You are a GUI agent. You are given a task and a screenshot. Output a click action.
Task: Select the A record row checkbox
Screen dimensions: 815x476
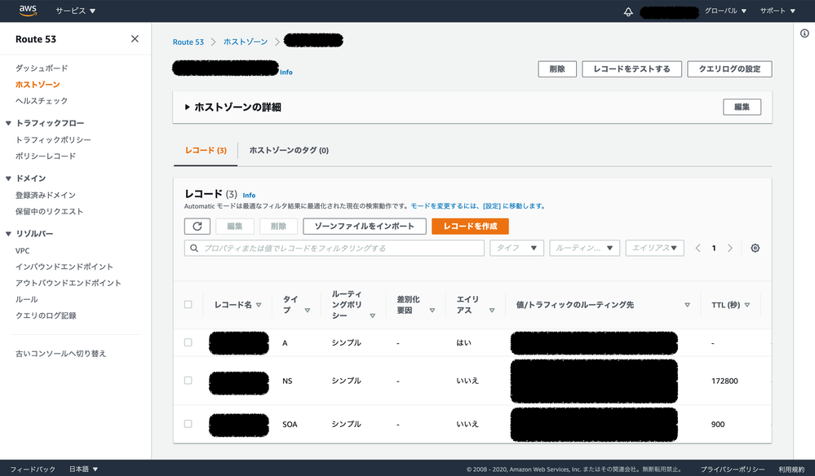click(x=188, y=342)
